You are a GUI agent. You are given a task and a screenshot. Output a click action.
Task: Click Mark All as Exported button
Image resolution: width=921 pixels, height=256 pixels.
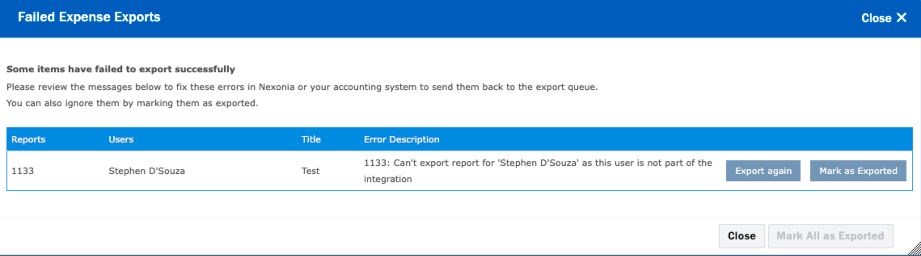(830, 236)
